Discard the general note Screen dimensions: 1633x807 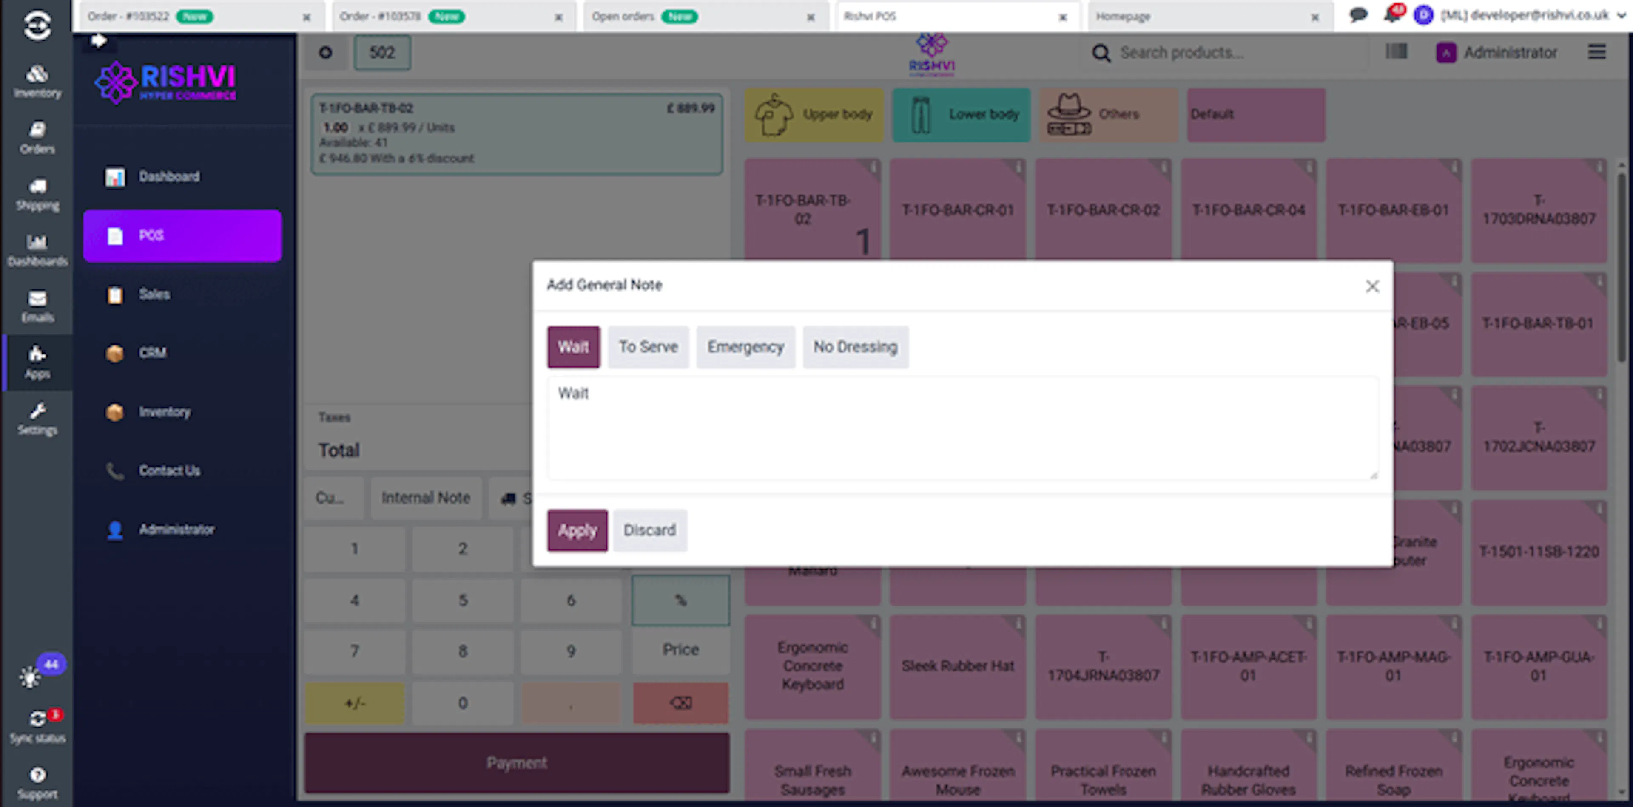650,530
